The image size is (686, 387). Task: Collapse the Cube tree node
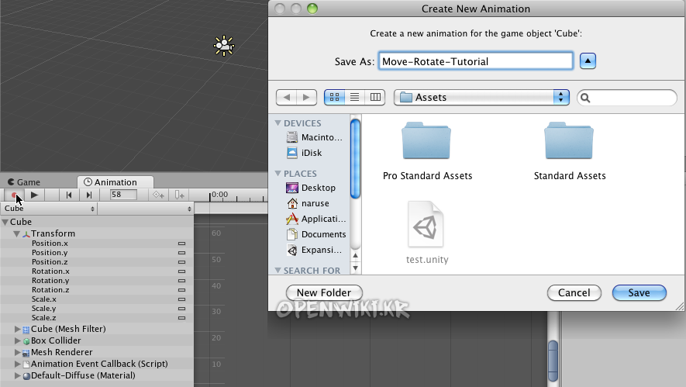point(5,223)
